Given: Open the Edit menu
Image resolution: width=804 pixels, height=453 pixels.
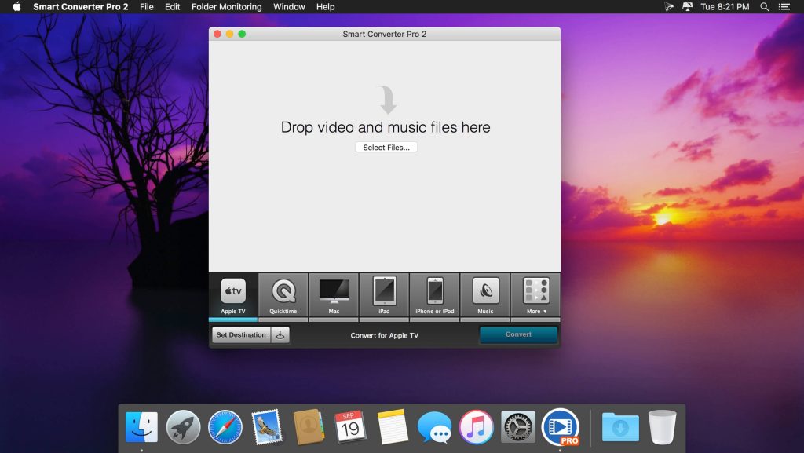Looking at the screenshot, I should pos(173,7).
